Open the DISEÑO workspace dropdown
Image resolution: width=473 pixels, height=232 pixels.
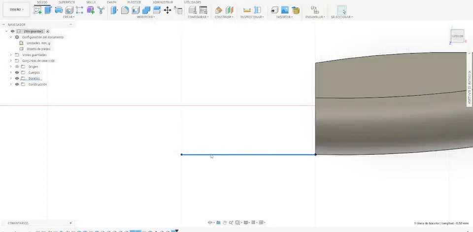pyautogui.click(x=16, y=10)
